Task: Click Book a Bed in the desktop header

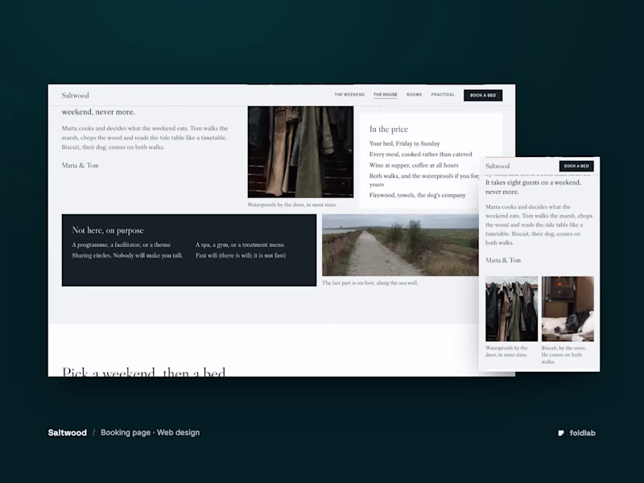Action: point(483,95)
